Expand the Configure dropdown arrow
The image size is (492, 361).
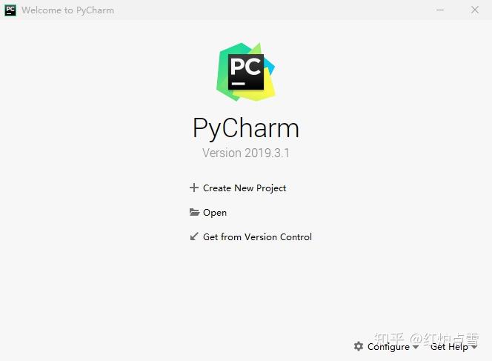[x=416, y=347]
